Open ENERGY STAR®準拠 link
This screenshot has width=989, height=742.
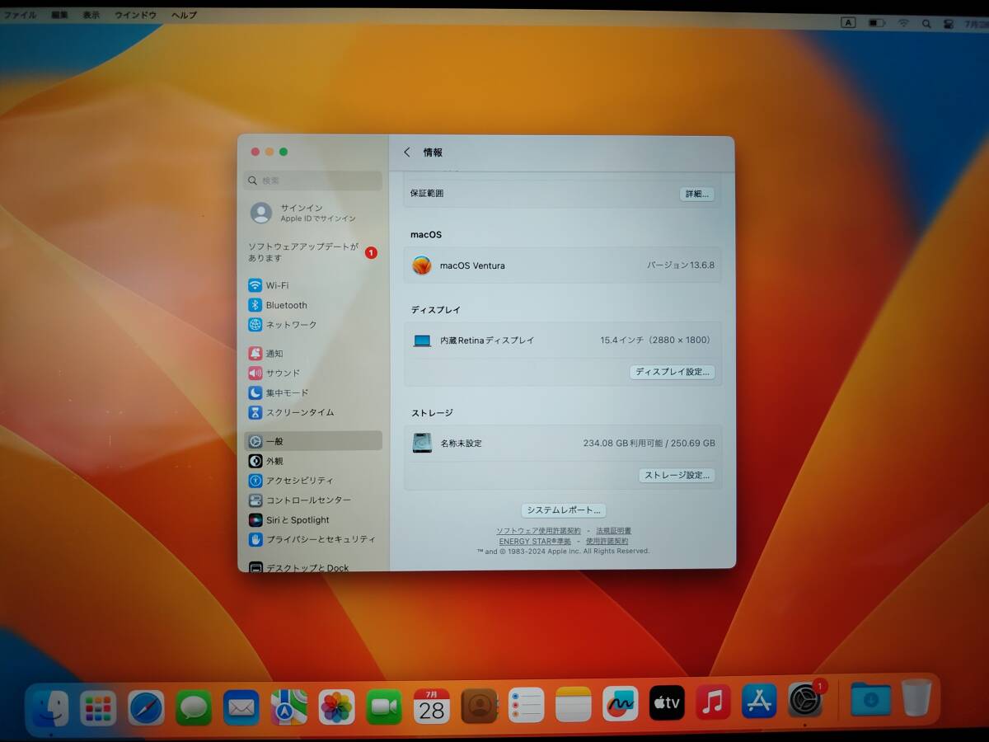coord(535,542)
